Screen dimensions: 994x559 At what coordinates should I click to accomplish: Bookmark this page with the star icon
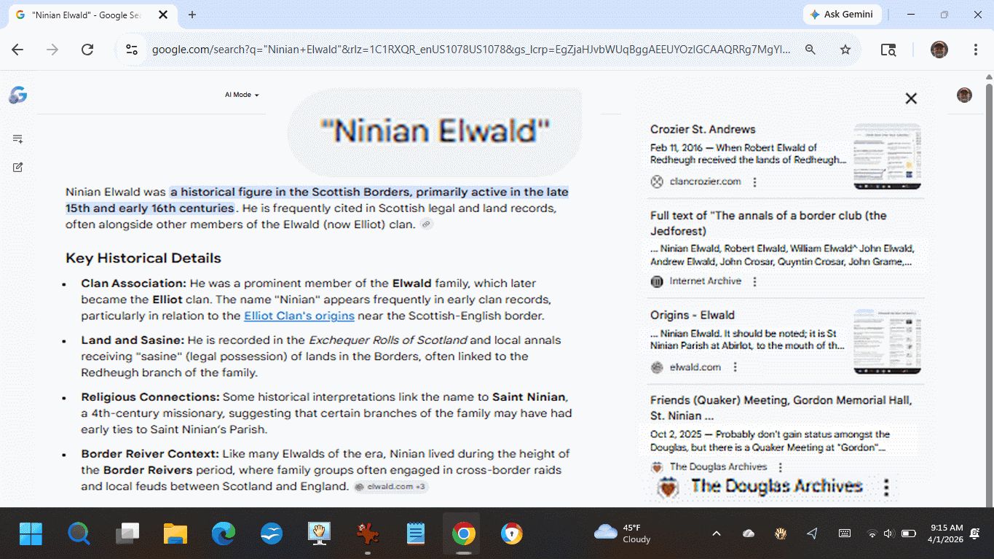coord(845,50)
